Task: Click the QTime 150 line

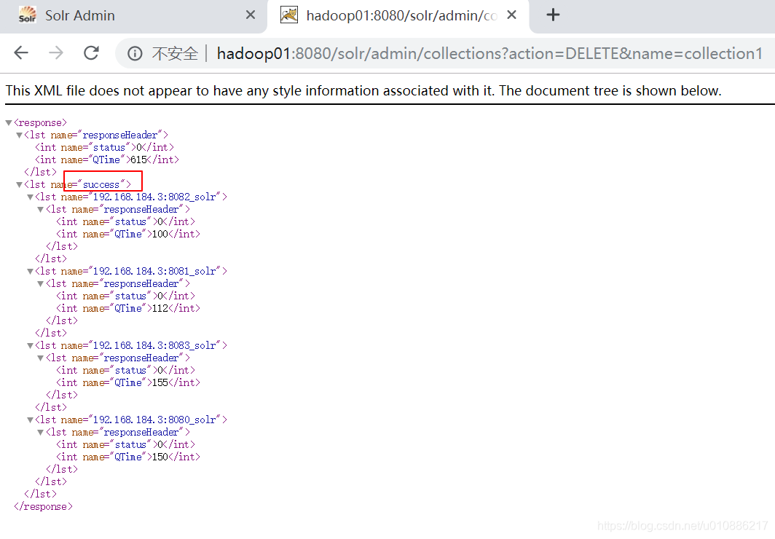Action: (128, 457)
